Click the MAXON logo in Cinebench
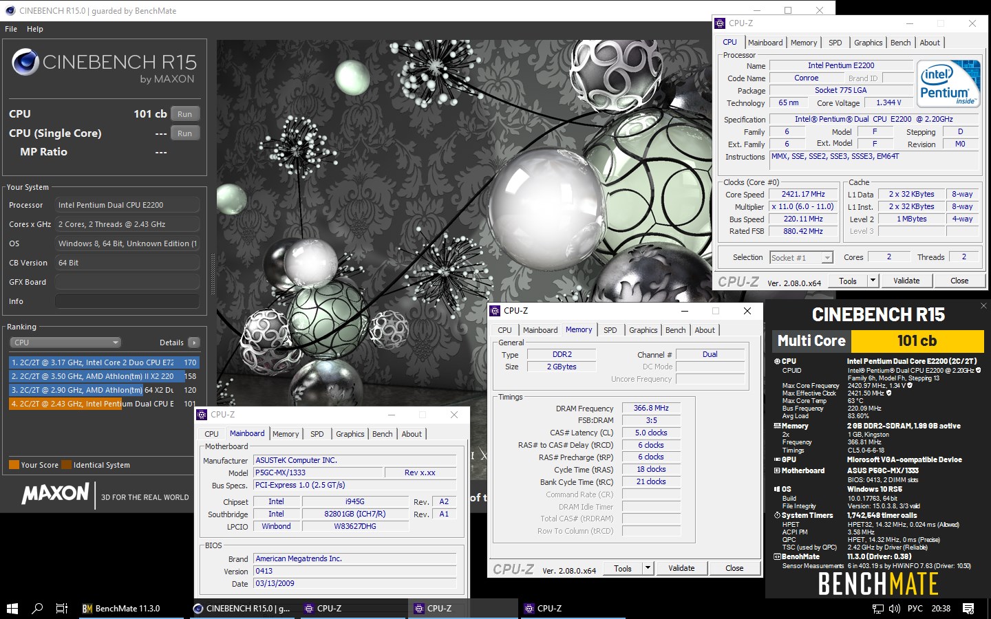This screenshot has width=991, height=619. click(x=55, y=494)
